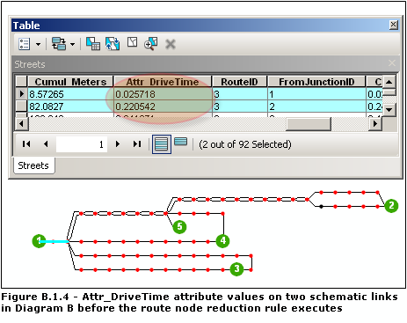Go to previous record button
Screen dimensions: 407x323
[46, 144]
